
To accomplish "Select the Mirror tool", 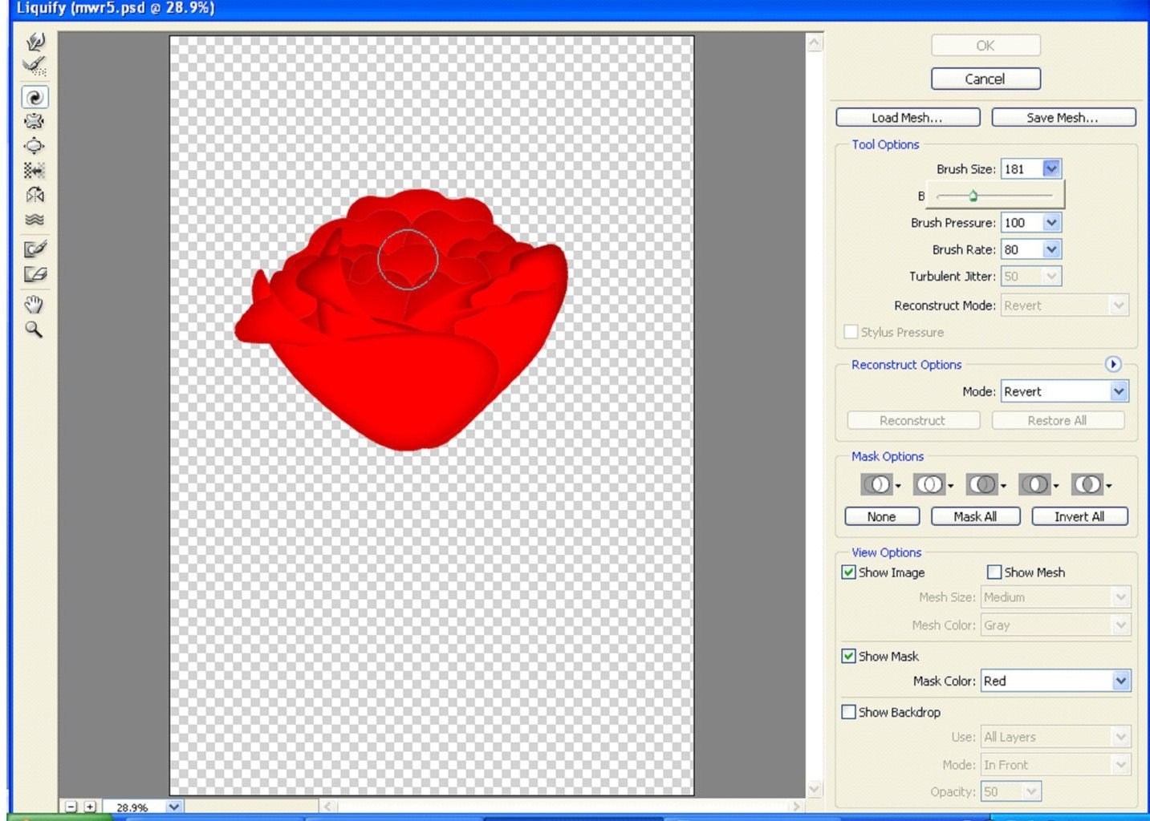I will click(x=33, y=195).
